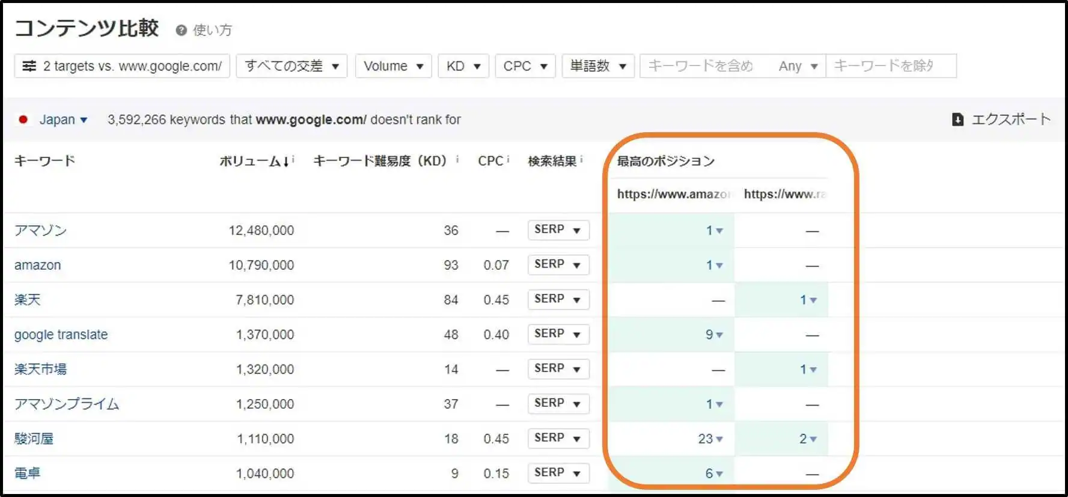The height and width of the screenshot is (497, 1068).
Task: Expand position 2 for 駿河屋 row
Action: point(808,439)
